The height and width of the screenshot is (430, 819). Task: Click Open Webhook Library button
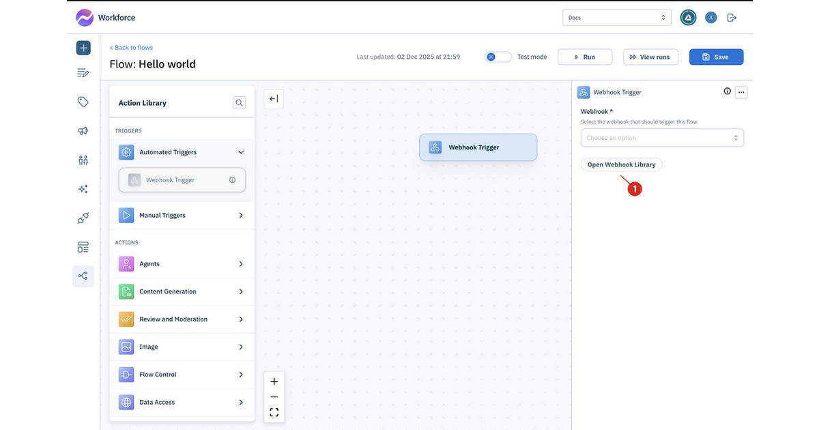[x=621, y=164]
